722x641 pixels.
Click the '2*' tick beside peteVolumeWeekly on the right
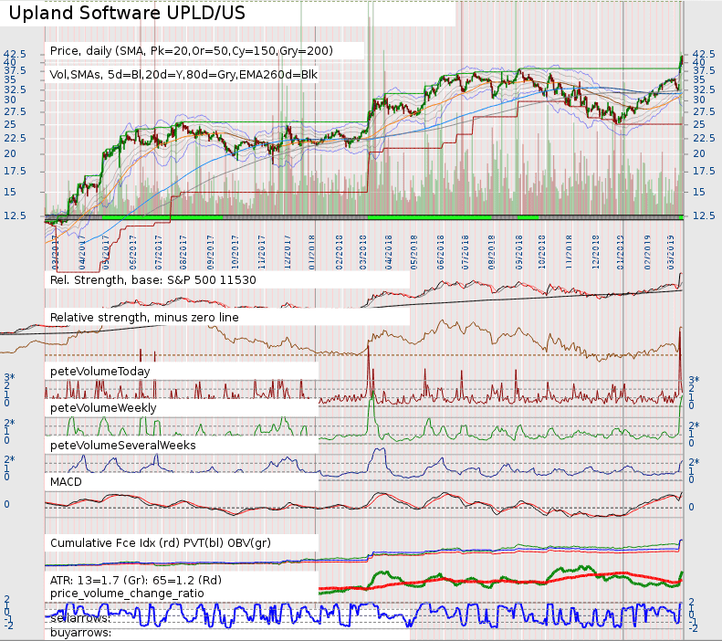[x=695, y=426]
